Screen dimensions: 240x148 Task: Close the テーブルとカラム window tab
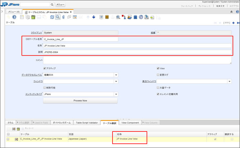pos(71,12)
